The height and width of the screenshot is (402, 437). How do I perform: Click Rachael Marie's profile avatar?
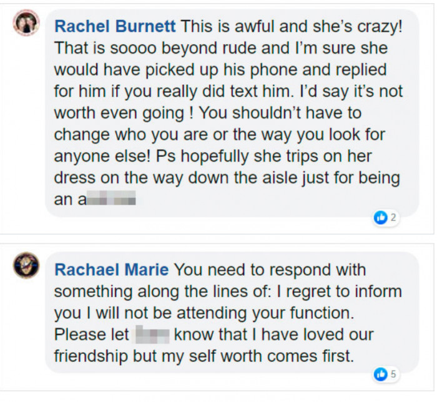pyautogui.click(x=26, y=265)
